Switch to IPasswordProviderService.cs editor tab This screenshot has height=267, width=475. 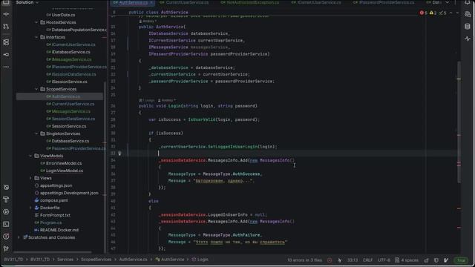coord(383,2)
